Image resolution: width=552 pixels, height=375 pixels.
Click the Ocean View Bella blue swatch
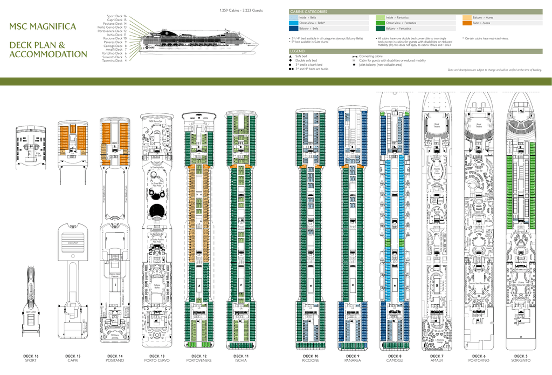[x=294, y=23]
